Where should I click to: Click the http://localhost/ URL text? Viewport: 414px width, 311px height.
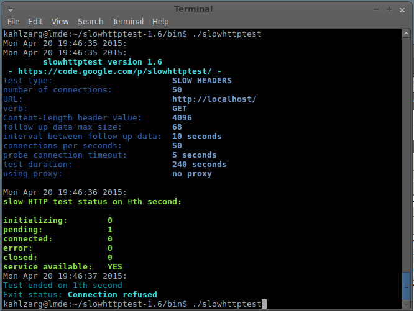coord(214,99)
